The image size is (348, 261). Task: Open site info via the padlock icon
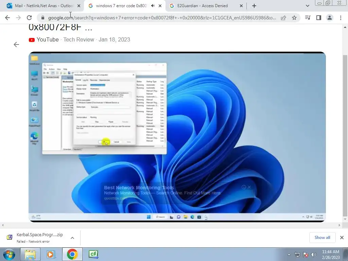tap(43, 18)
